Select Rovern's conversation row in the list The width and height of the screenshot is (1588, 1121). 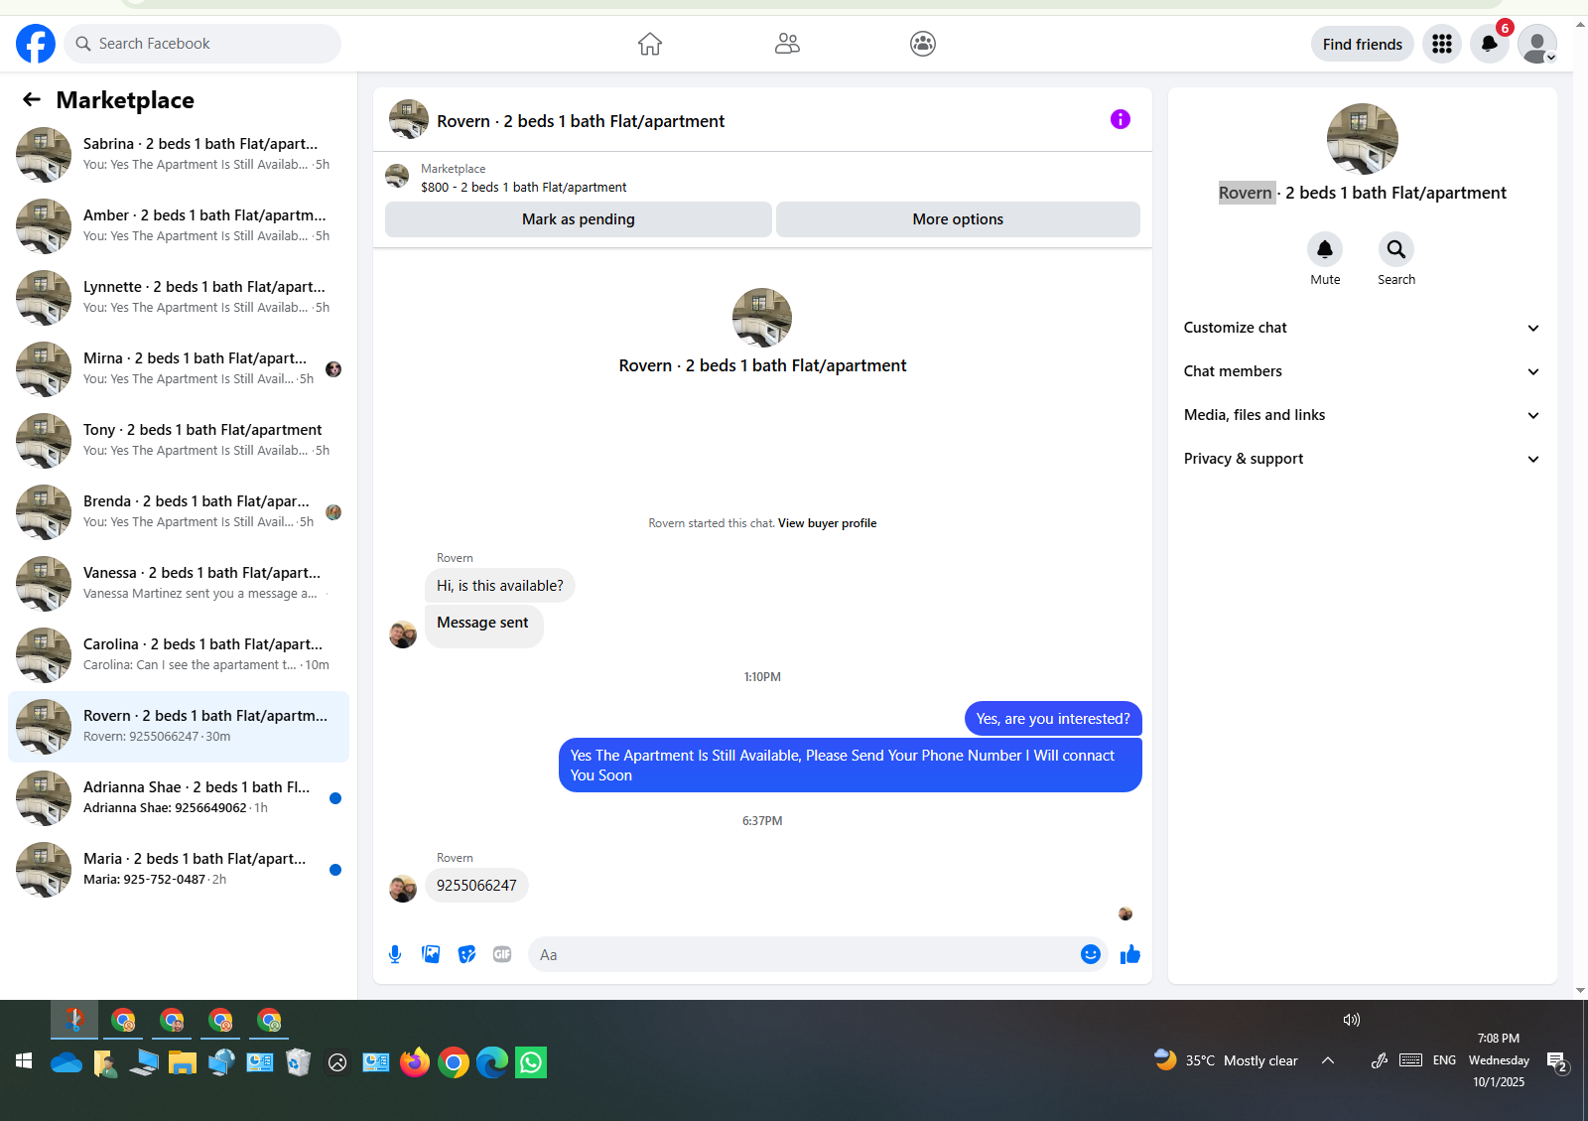[x=179, y=727]
